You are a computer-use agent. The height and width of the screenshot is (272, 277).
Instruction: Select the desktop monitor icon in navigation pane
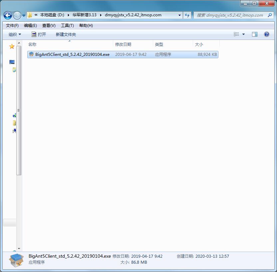(12, 62)
